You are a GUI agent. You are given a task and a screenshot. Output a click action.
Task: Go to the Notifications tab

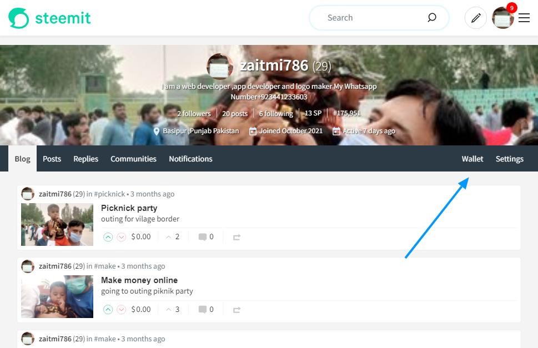(191, 159)
